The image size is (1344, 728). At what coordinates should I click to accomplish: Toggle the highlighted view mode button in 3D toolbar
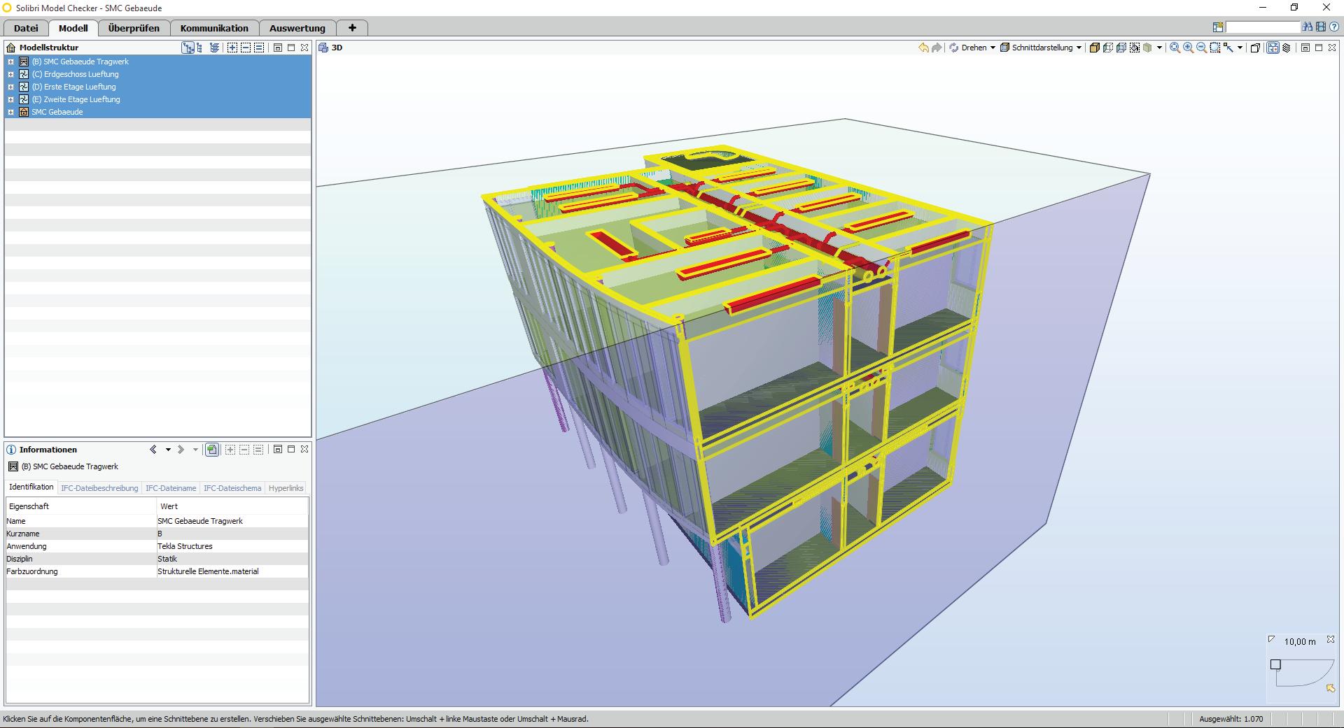point(1273,48)
